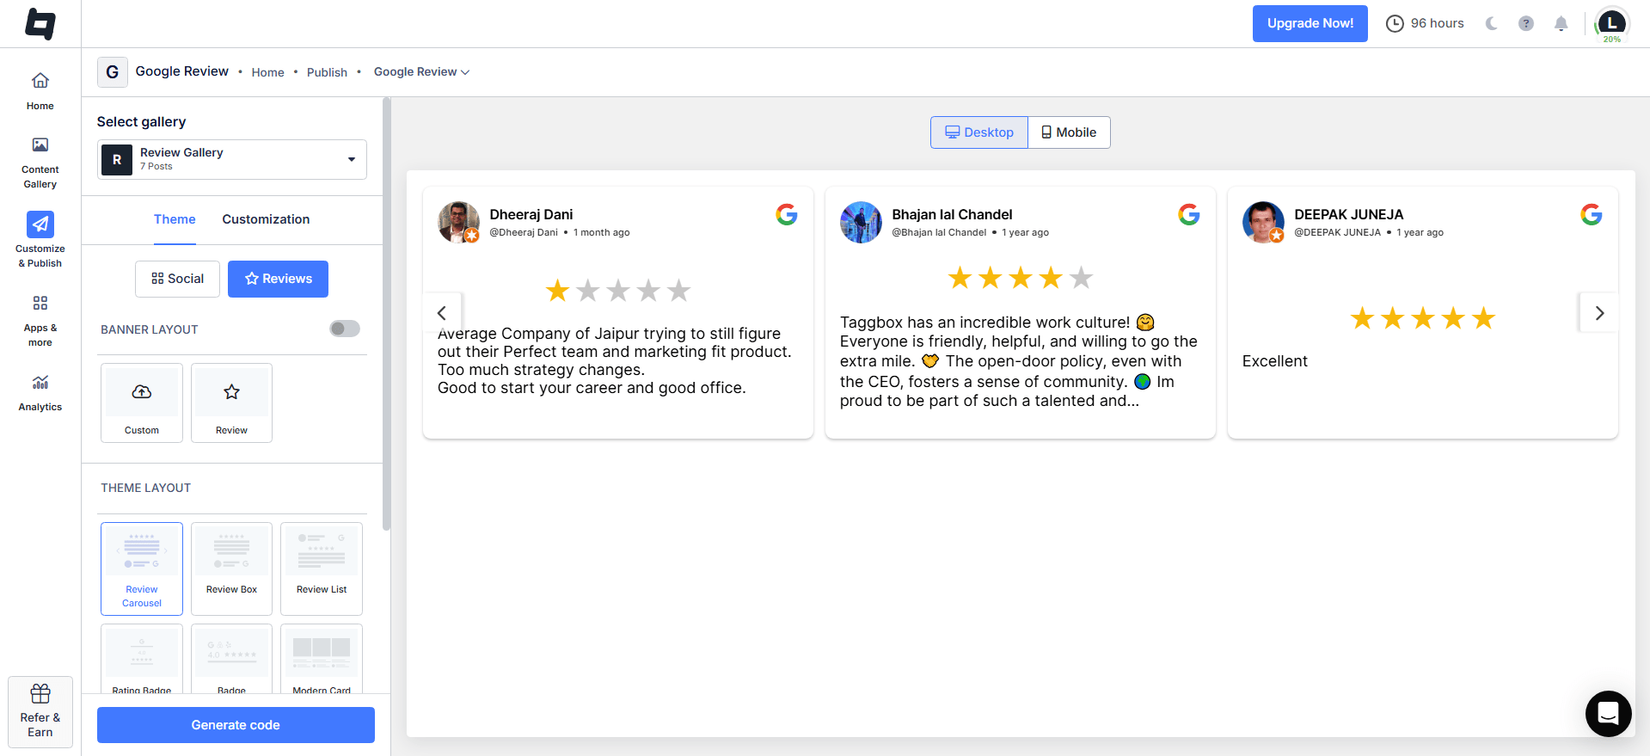Click the Upgrade Now! button
Screen dimensions: 1650x756
point(1310,23)
